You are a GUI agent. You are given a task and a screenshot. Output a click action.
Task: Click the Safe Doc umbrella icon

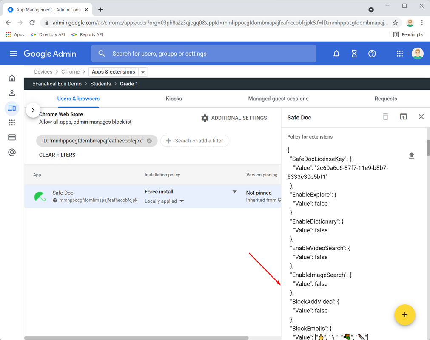pyautogui.click(x=40, y=196)
